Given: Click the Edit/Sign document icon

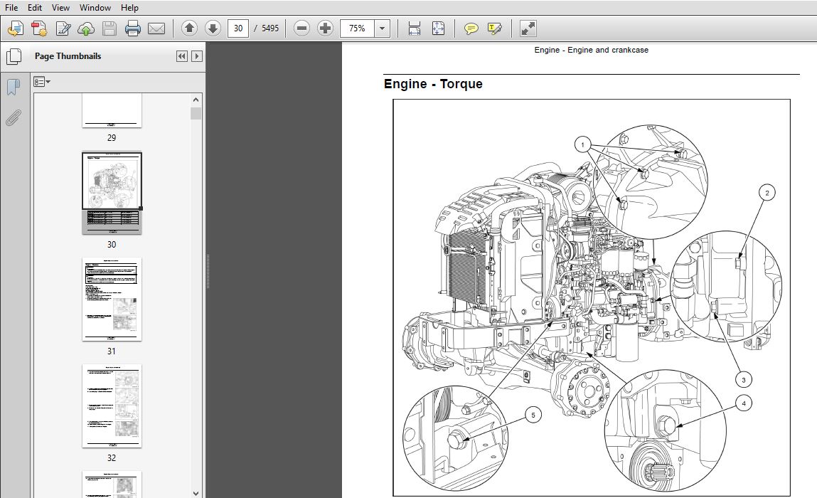Looking at the screenshot, I should click(63, 28).
